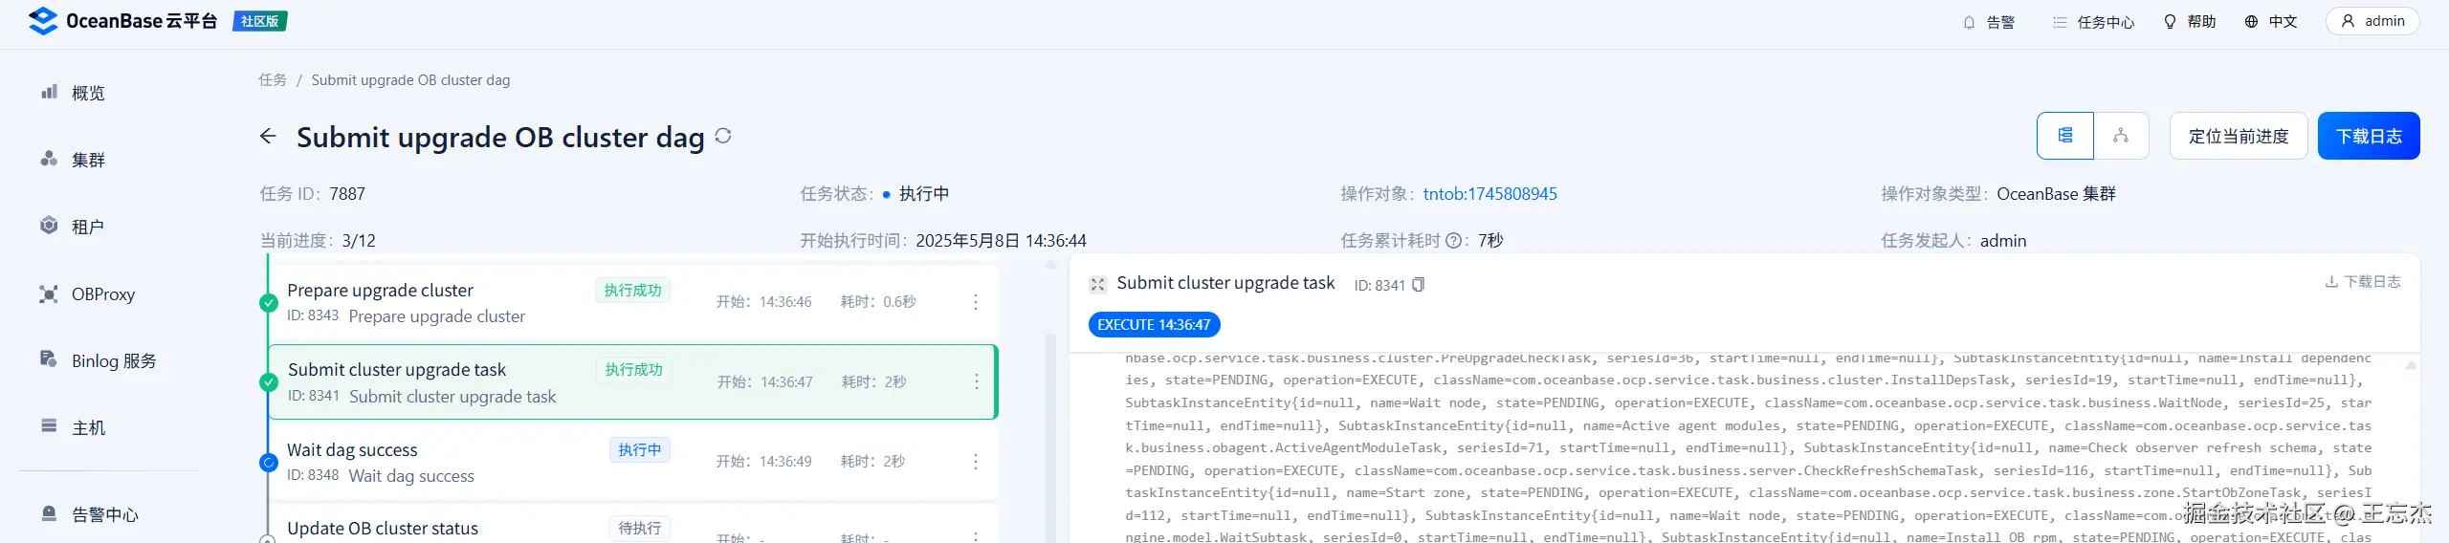Open Binlog 服务 in sidebar

(x=98, y=361)
